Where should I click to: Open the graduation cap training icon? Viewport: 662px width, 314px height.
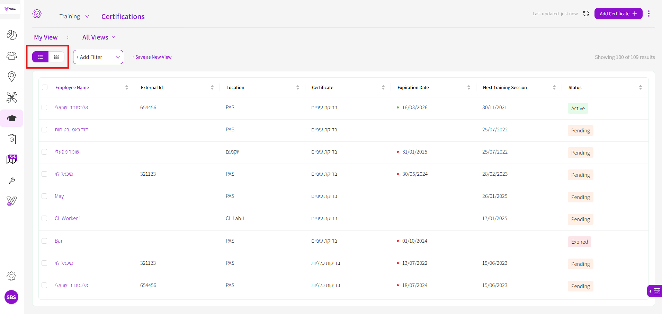click(12, 118)
